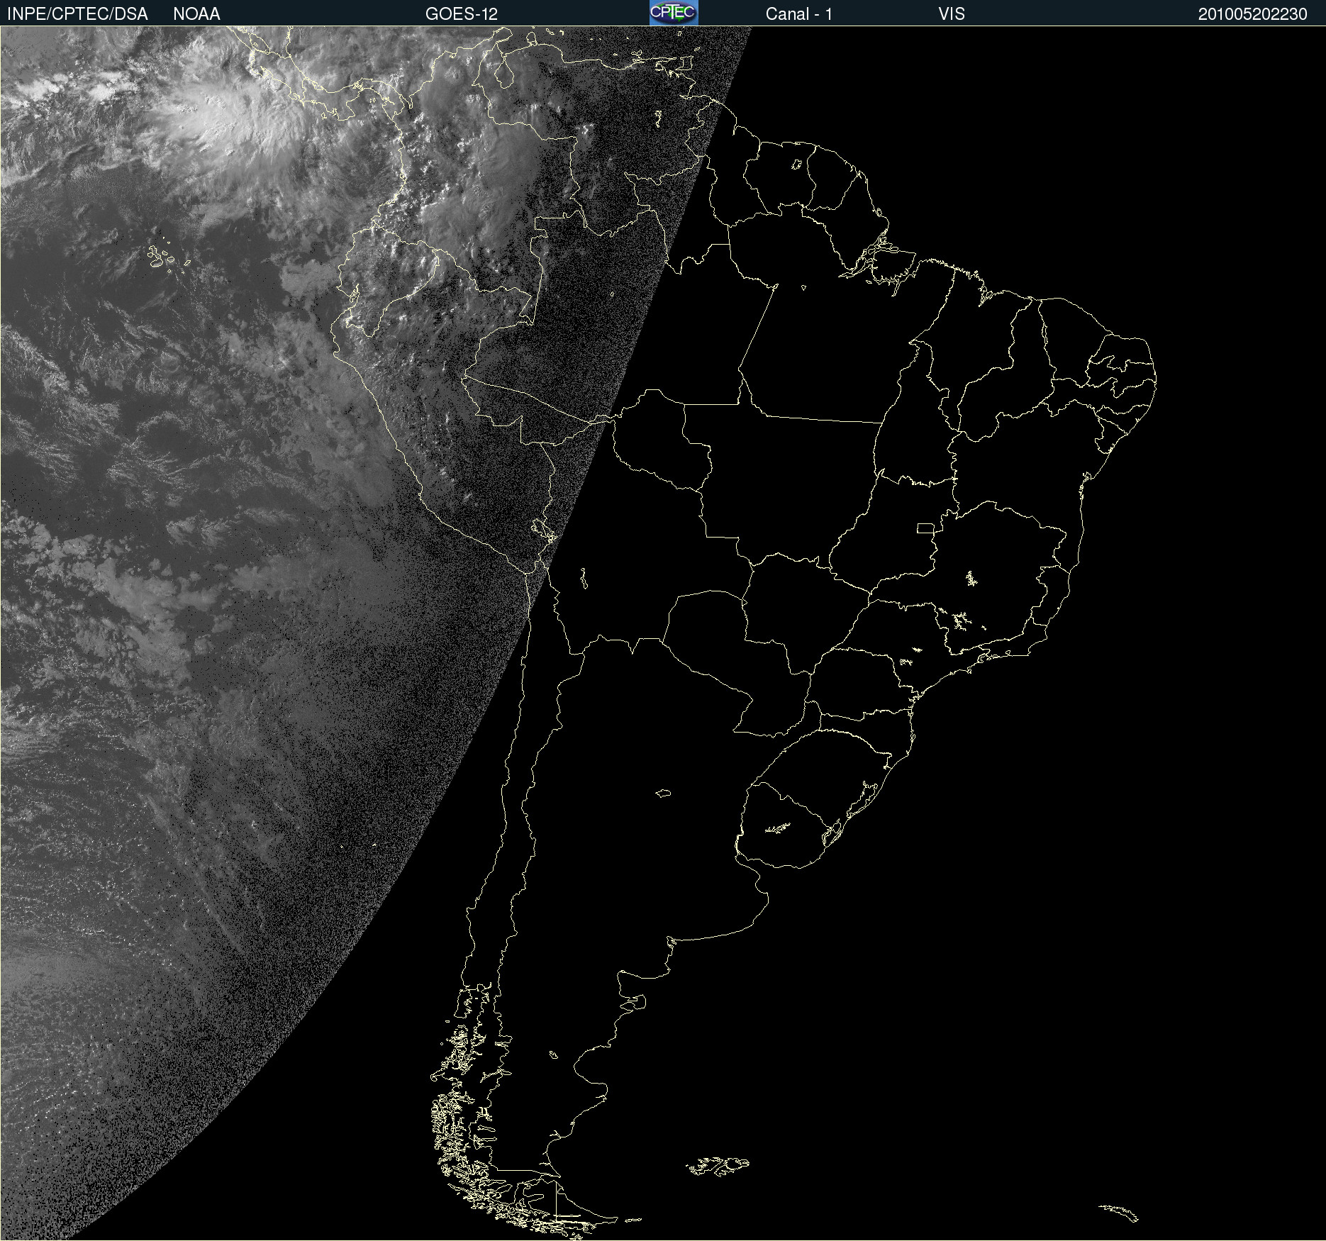The height and width of the screenshot is (1241, 1326).
Task: Click the GOES-12 satellite label
Action: tap(462, 14)
